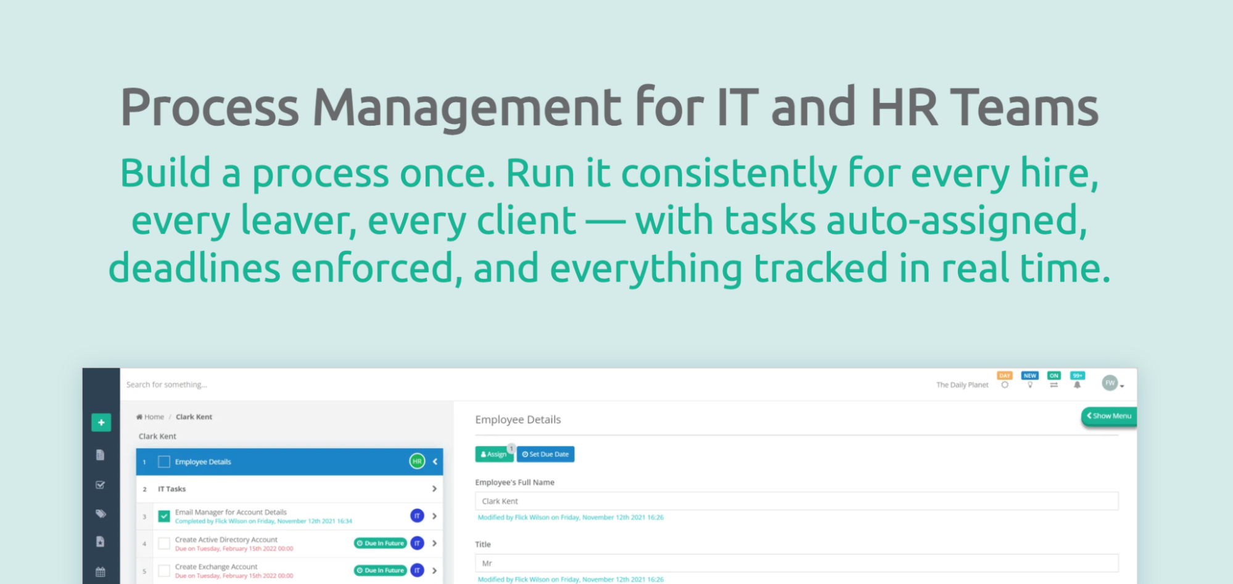Open the tags icon in sidebar

(x=101, y=514)
